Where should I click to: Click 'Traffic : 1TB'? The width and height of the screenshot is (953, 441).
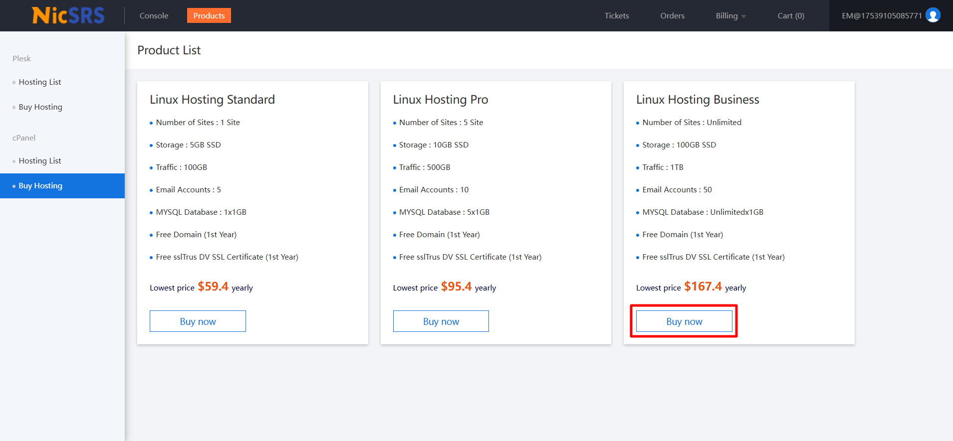(663, 167)
